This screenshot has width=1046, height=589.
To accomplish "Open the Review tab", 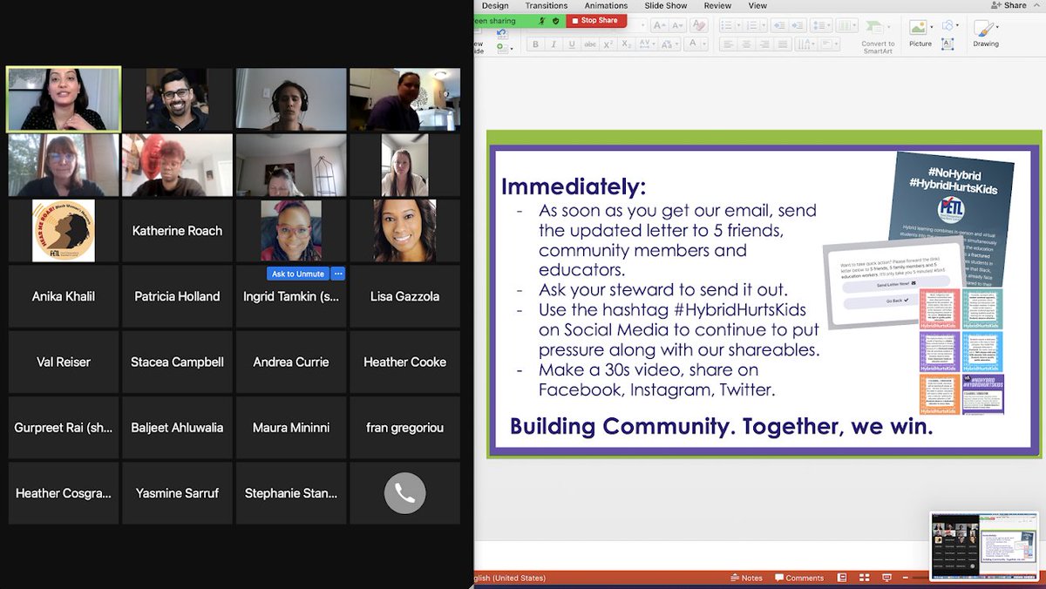I will pos(717,5).
